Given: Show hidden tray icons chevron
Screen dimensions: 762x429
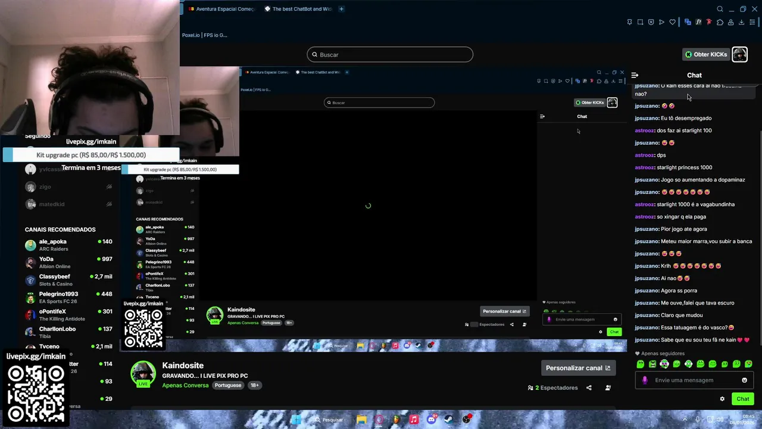Looking at the screenshot, I should pyautogui.click(x=685, y=419).
